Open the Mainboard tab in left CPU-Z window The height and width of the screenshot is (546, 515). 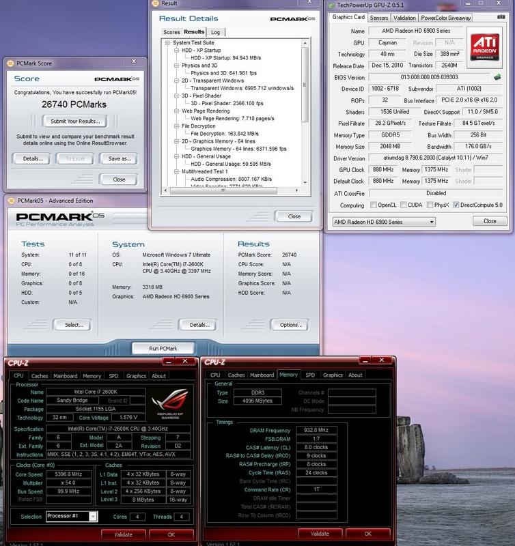coord(66,376)
